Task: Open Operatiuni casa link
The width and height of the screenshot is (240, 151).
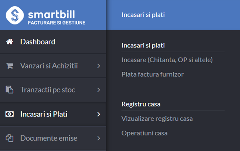Action: tap(144, 133)
